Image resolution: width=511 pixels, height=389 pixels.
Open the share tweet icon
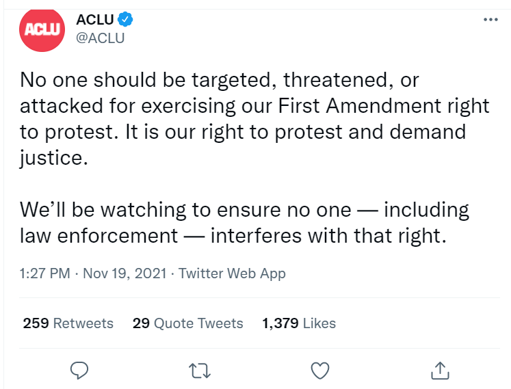440,371
